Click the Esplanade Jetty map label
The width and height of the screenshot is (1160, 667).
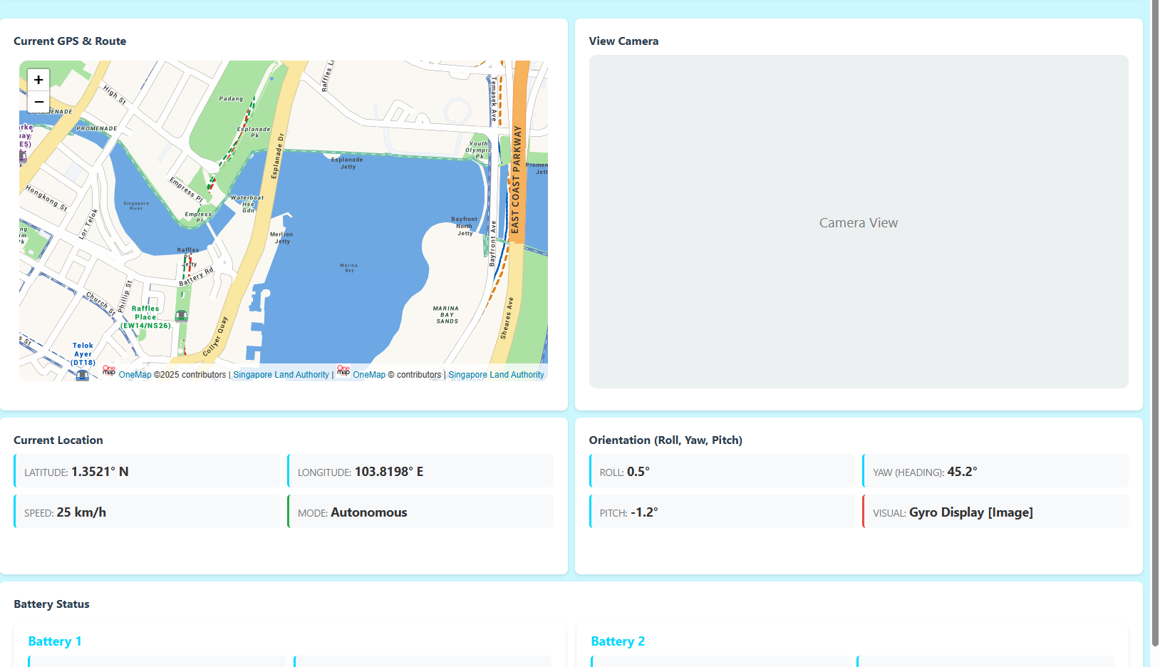pyautogui.click(x=347, y=163)
